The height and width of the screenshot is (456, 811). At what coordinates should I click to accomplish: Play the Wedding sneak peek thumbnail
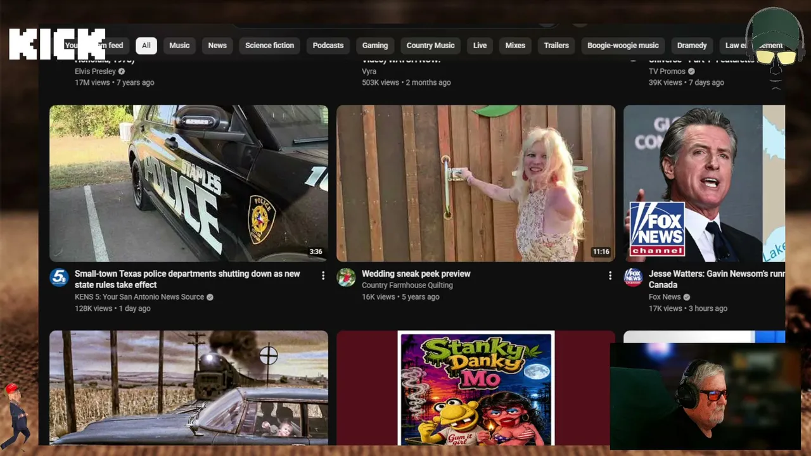click(x=476, y=183)
